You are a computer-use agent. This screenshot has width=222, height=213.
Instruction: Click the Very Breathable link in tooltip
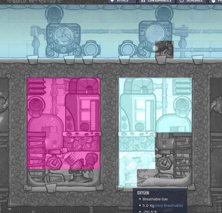[169, 206]
